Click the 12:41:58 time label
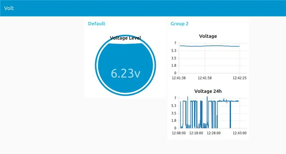 coord(204,78)
